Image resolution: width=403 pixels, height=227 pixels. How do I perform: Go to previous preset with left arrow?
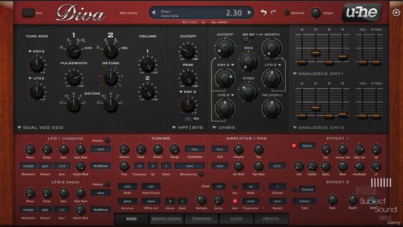[154, 13]
